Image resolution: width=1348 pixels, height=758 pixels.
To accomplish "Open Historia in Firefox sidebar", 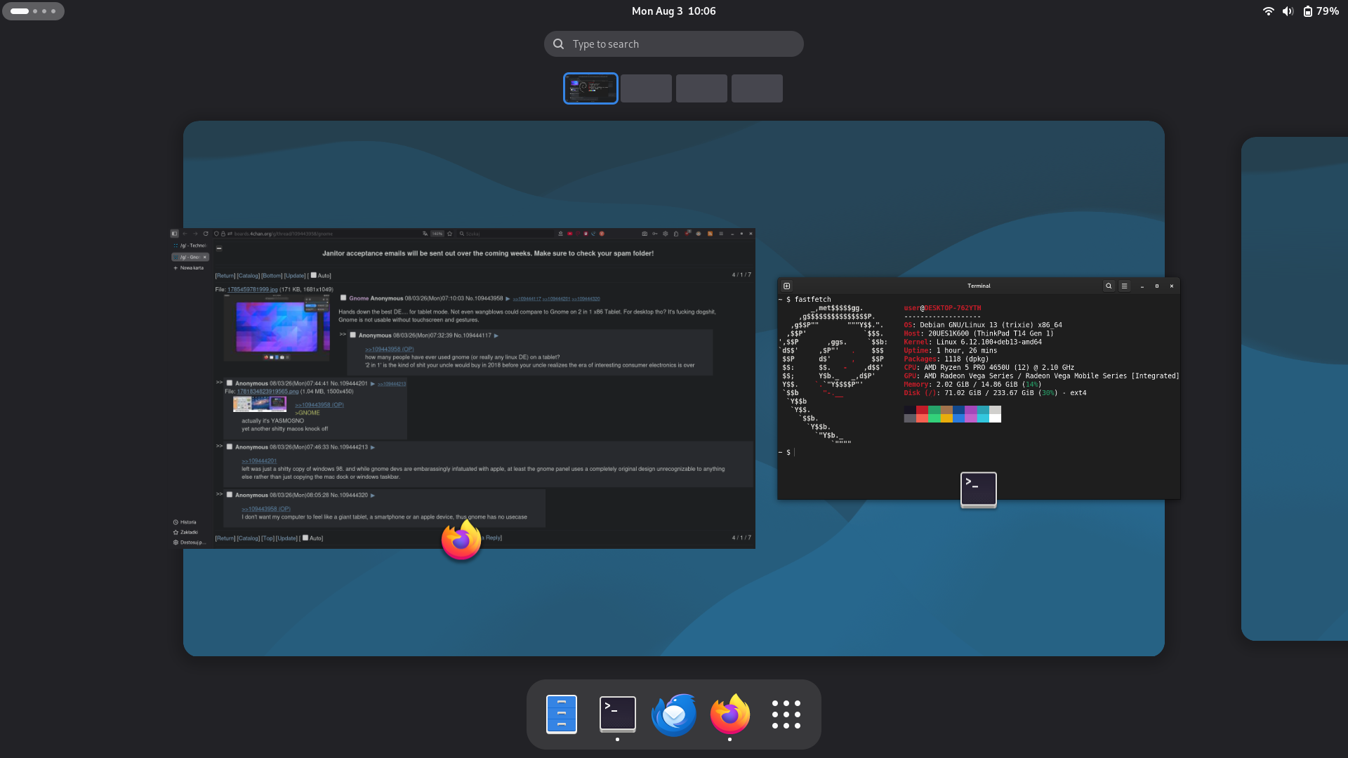I will [185, 522].
